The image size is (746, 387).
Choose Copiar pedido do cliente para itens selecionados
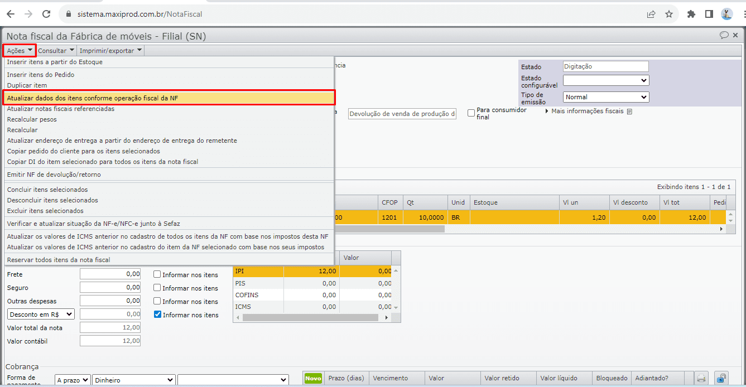point(169,151)
